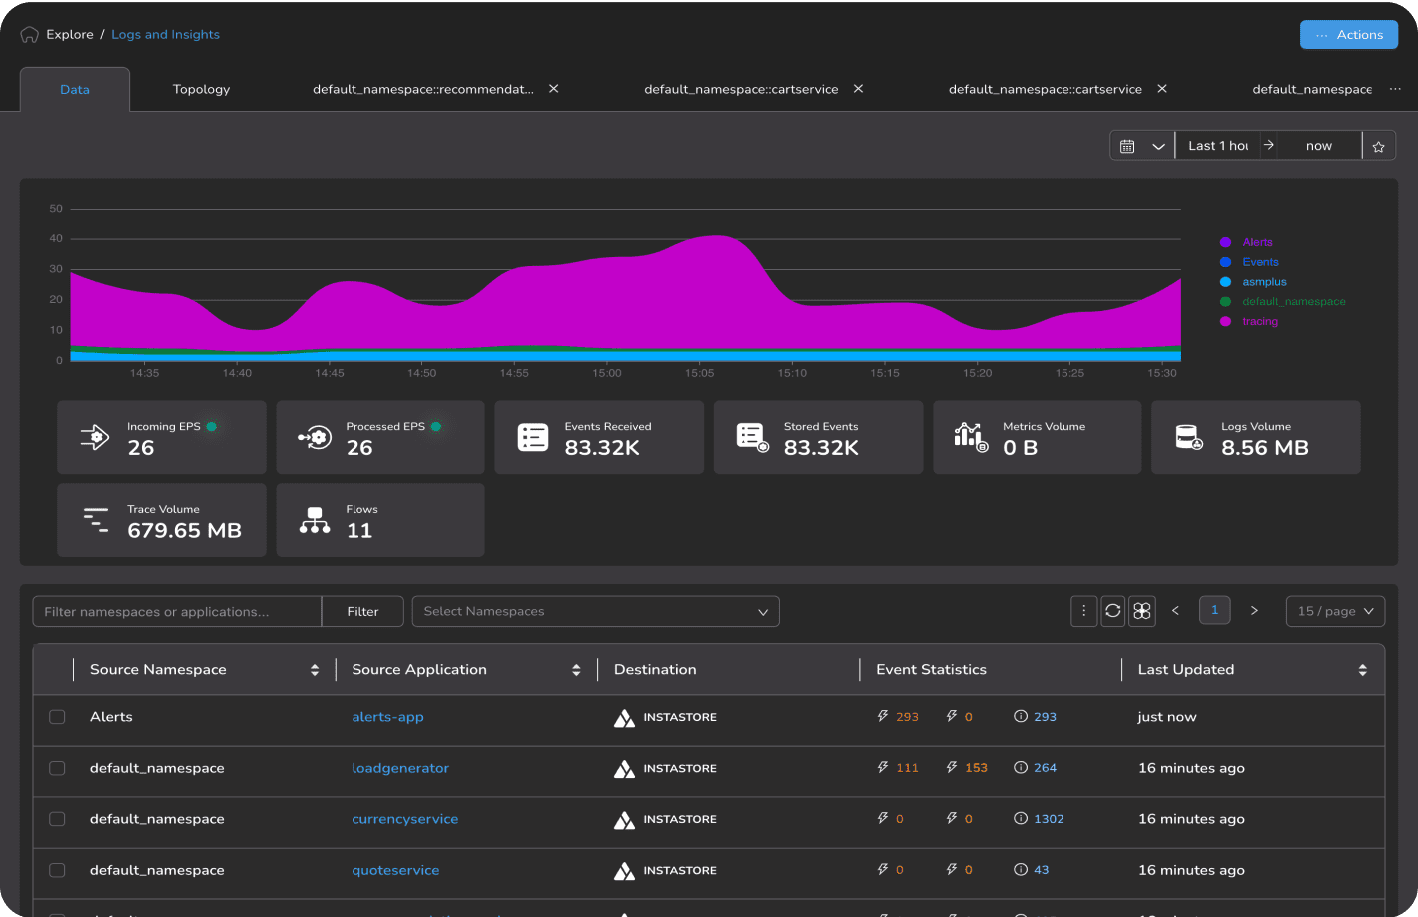The width and height of the screenshot is (1418, 917).
Task: Click the home icon in breadcrumb
Action: point(29,35)
